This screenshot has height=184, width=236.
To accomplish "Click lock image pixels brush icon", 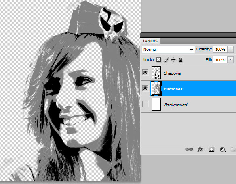I will [x=166, y=60].
